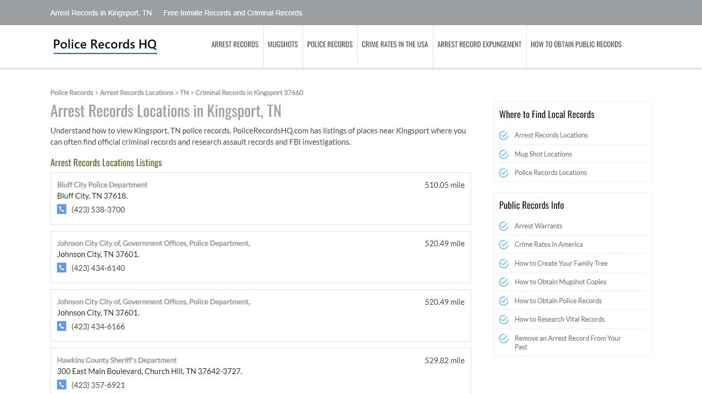Click Arrest Records in Kingsport, TN top link
The image size is (702, 394).
pos(101,13)
